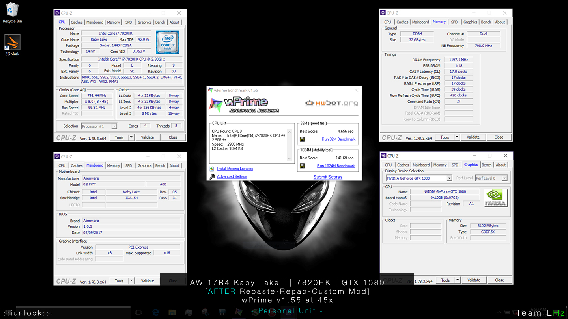Switch to Mainboard tab in Memory window
The width and height of the screenshot is (568, 319).
point(420,22)
